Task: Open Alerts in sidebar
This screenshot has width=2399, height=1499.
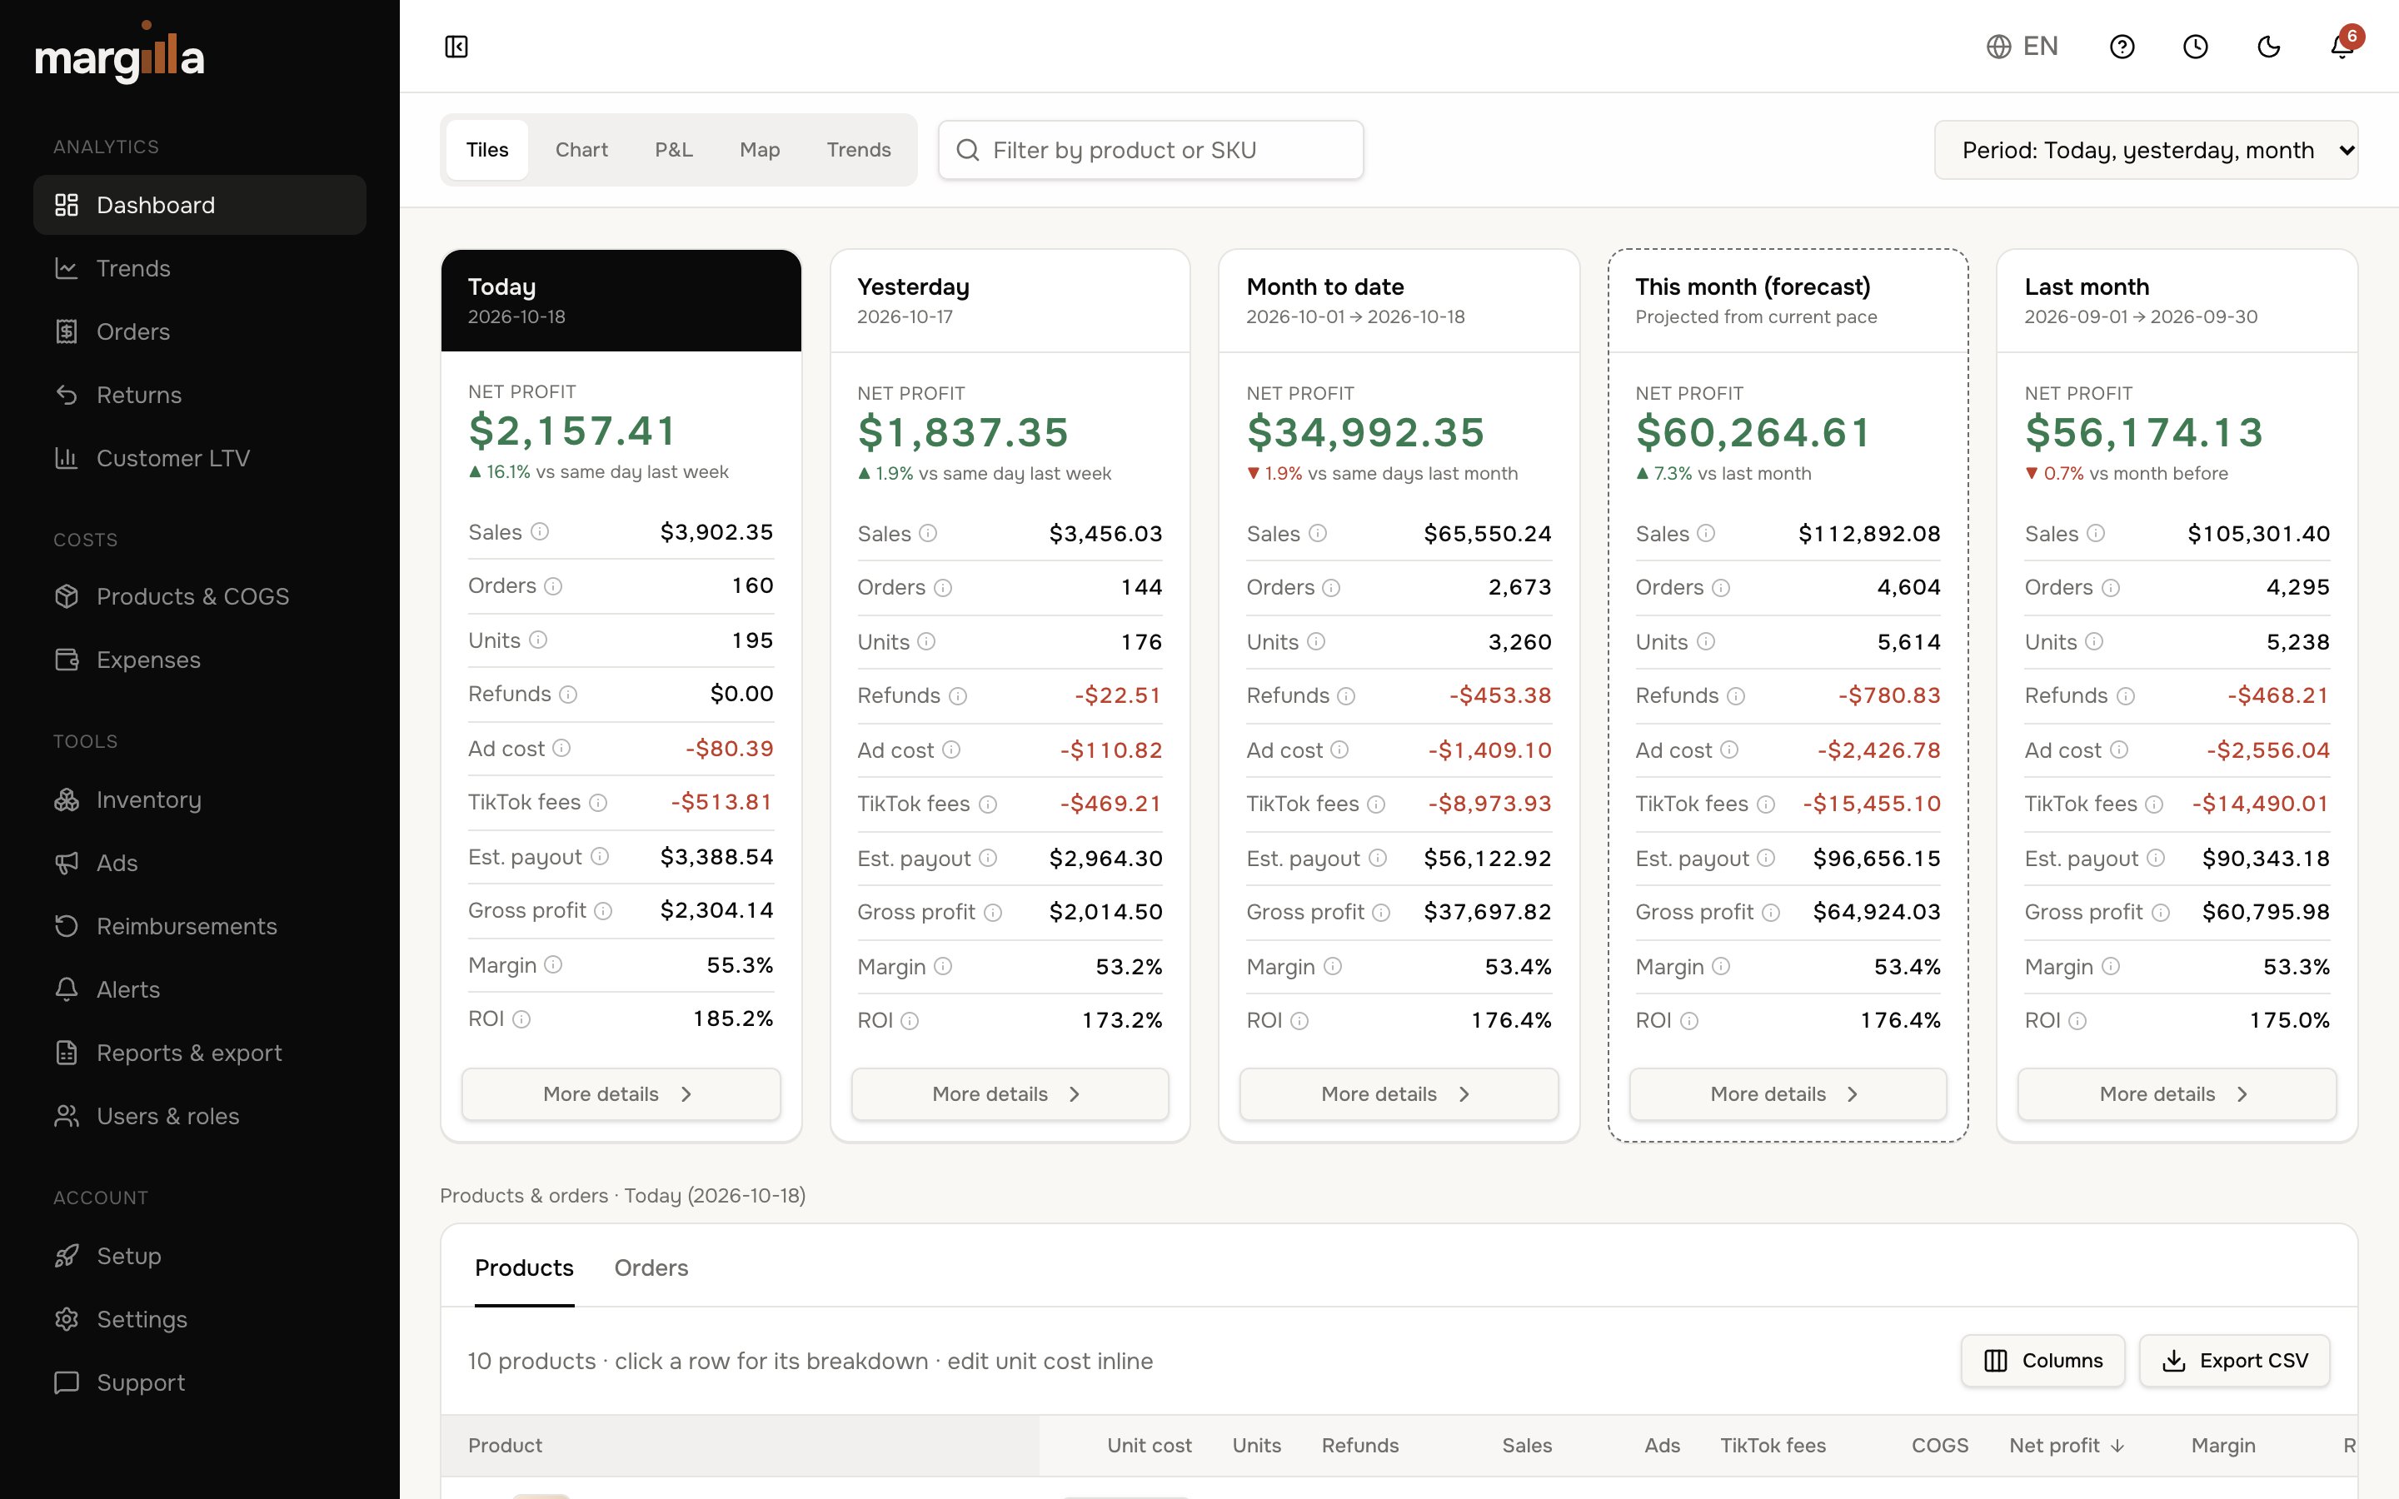Action: (199, 989)
